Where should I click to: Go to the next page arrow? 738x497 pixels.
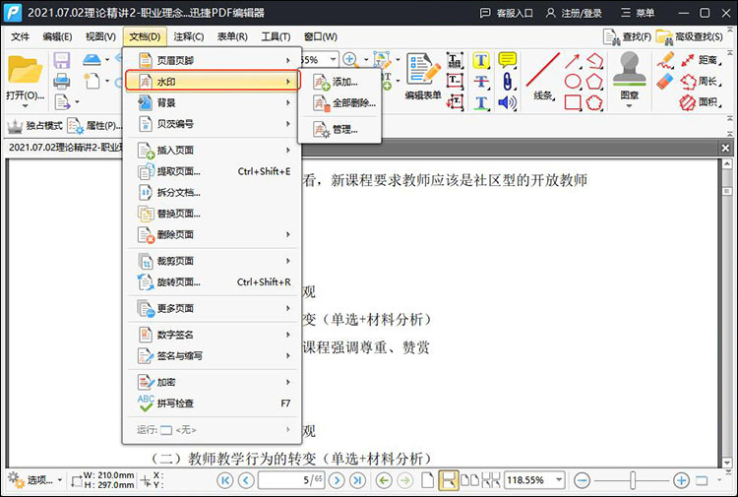tap(337, 480)
